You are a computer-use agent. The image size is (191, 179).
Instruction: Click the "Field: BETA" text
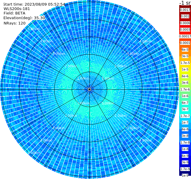click(14, 13)
